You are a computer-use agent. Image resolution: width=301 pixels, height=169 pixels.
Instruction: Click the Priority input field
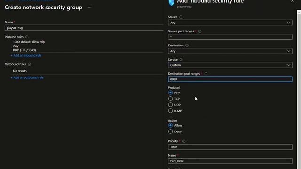(230, 147)
